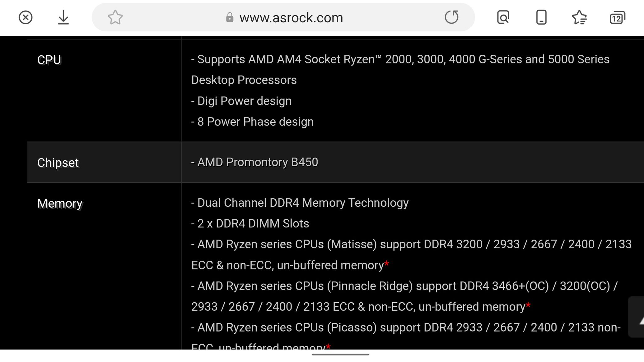
Task: Click the red asterisk after Matisse memory note
Action: pos(387,264)
